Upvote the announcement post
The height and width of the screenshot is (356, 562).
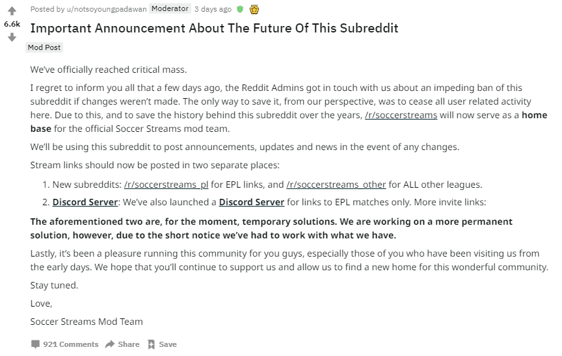pos(12,11)
